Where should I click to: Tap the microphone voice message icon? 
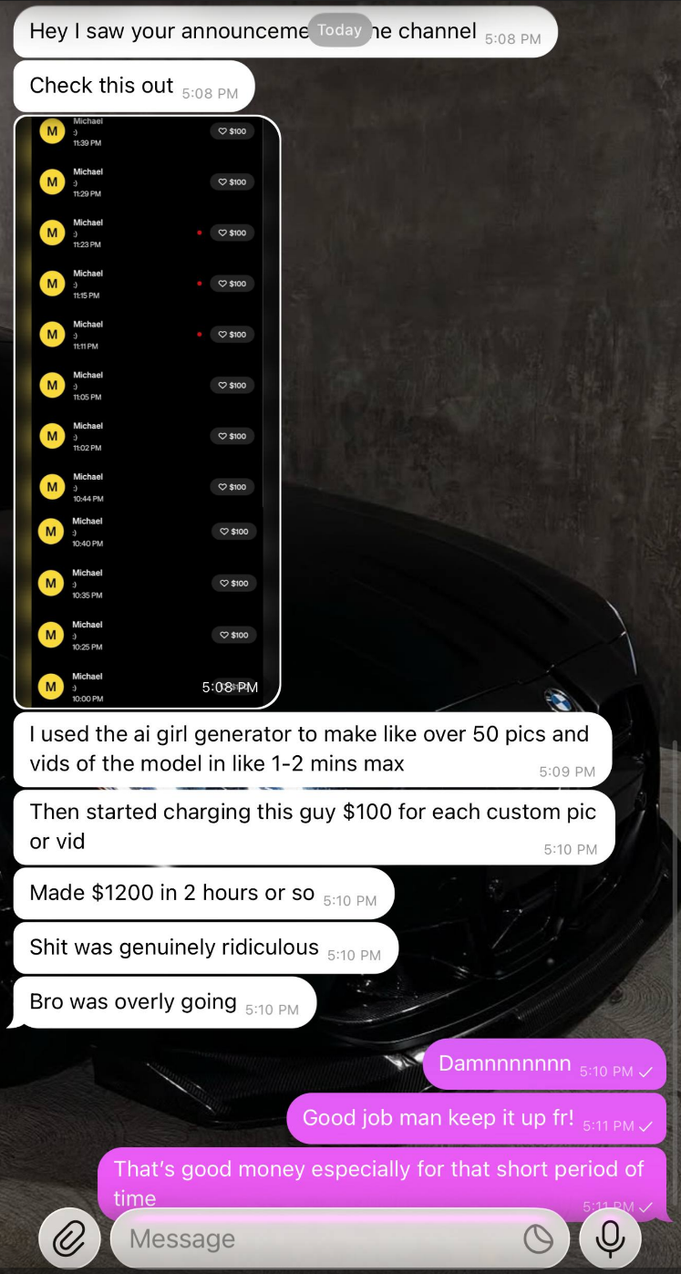coord(610,1238)
